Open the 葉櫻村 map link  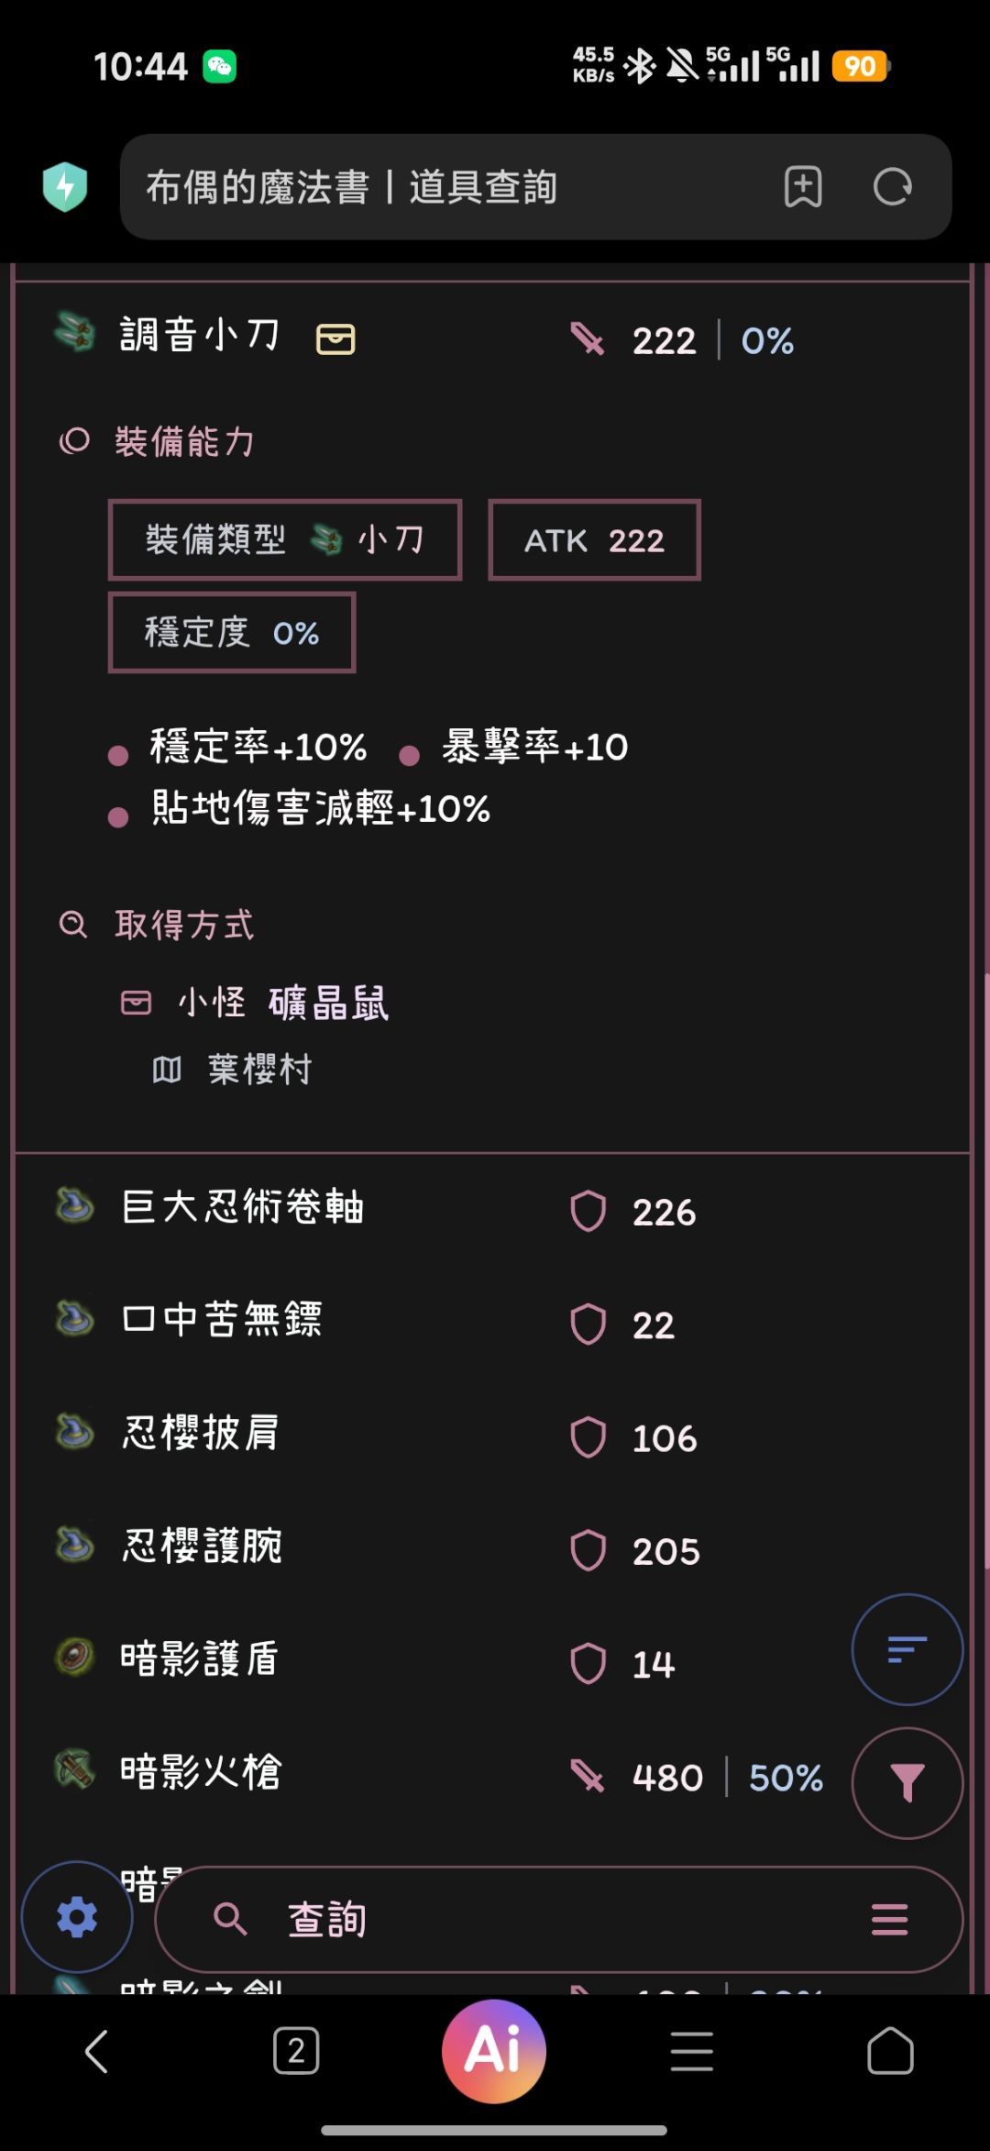click(x=260, y=1070)
